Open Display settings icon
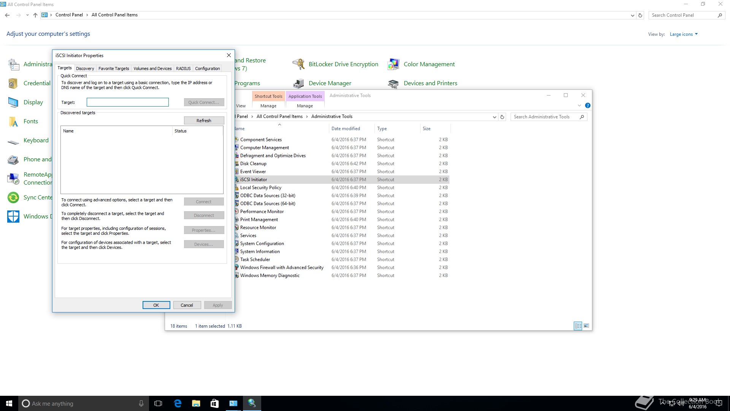 [x=13, y=102]
